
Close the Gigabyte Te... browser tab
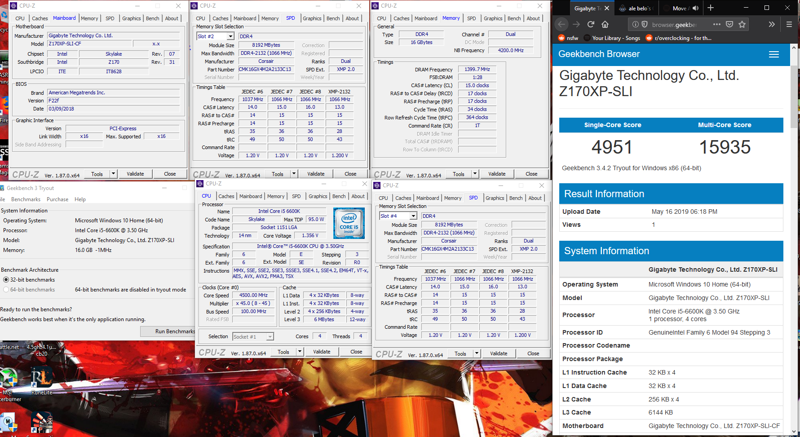click(607, 8)
